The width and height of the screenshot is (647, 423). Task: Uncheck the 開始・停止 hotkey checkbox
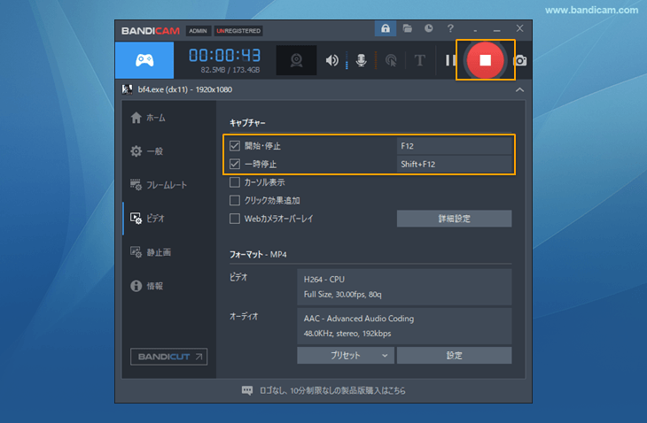(235, 145)
